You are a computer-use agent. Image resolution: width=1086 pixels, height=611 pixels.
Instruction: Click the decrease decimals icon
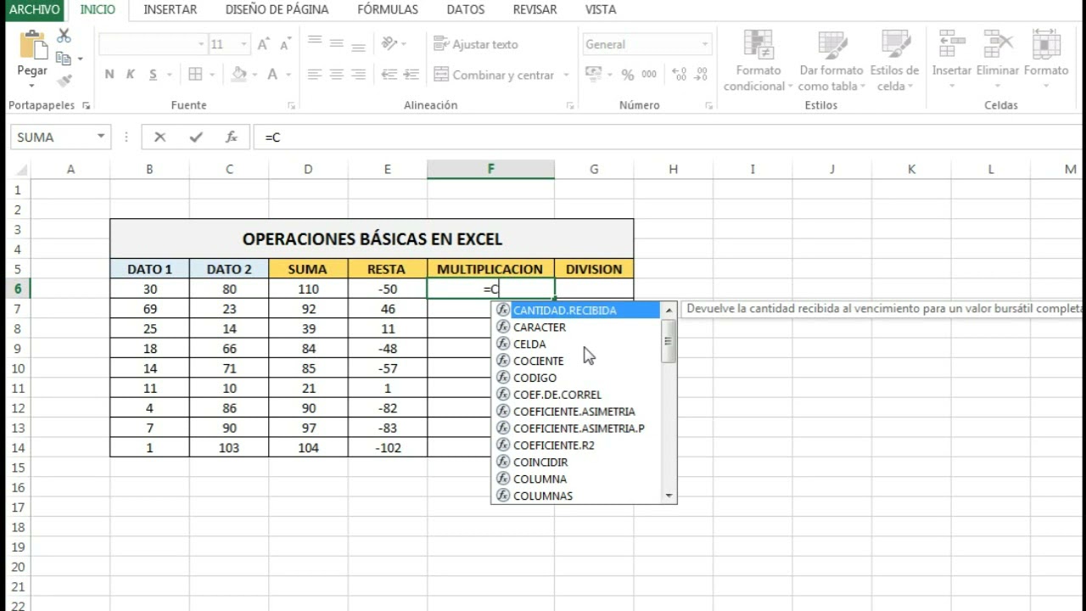pyautogui.click(x=702, y=75)
